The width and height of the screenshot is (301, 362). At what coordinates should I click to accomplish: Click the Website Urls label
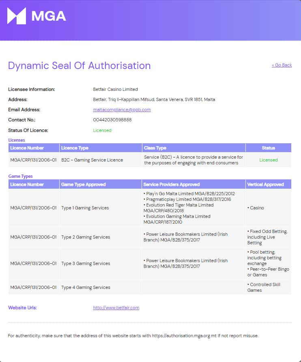[22, 308]
